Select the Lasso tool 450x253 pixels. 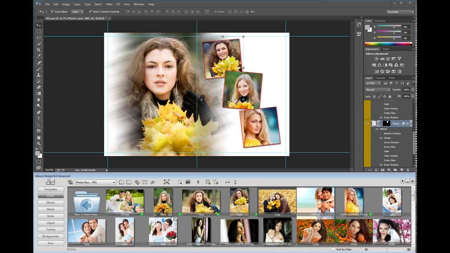tap(39, 38)
